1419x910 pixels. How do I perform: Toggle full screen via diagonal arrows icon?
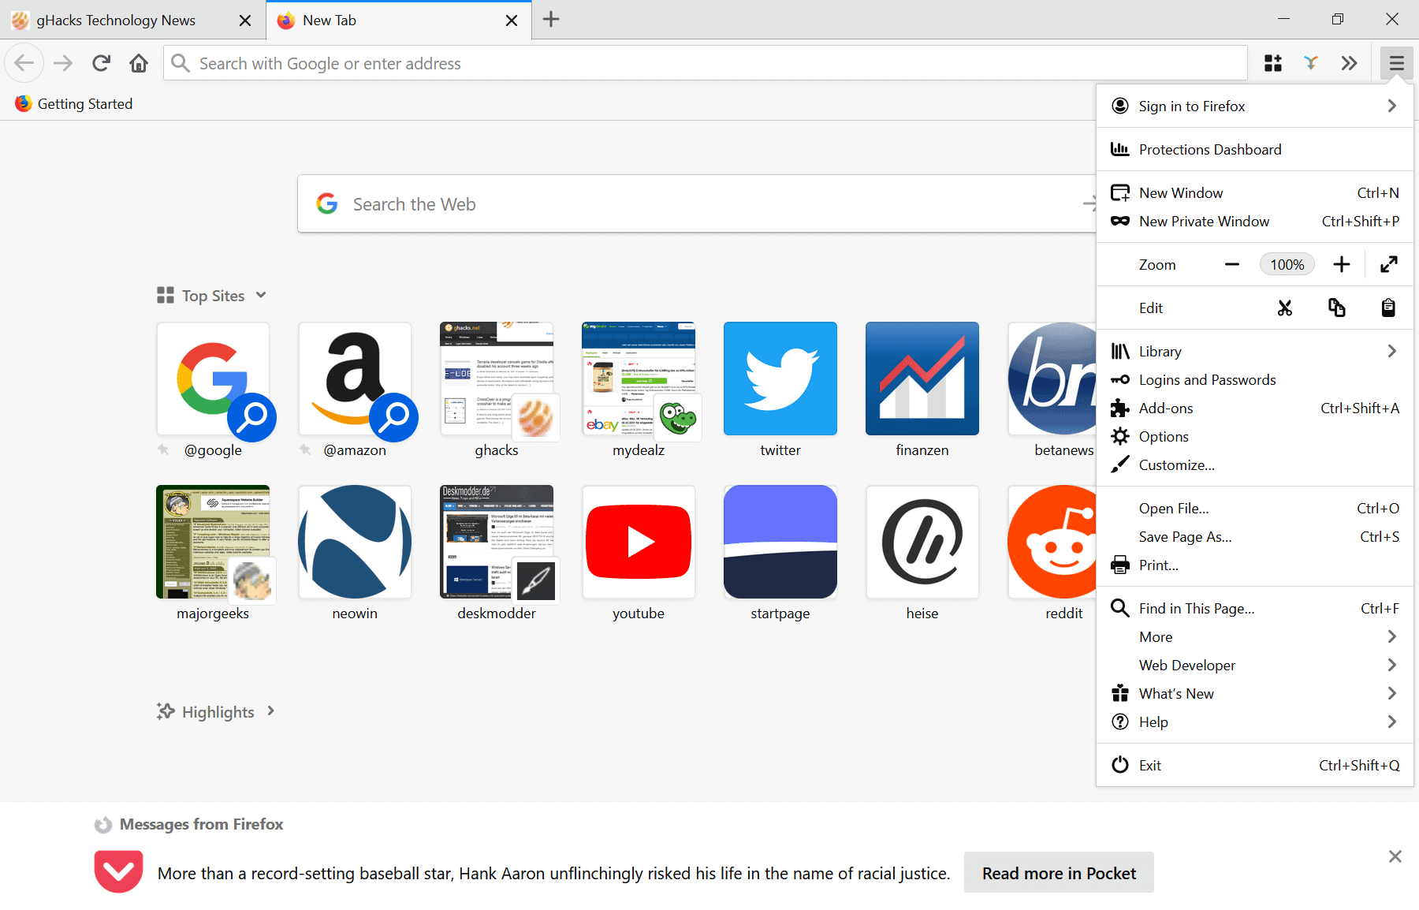click(x=1389, y=264)
